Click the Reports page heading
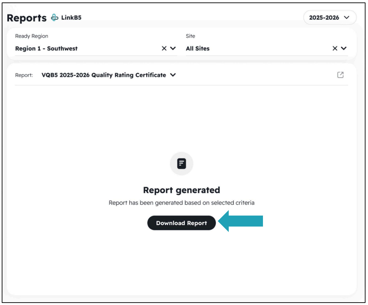The width and height of the screenshot is (368, 305). (27, 18)
